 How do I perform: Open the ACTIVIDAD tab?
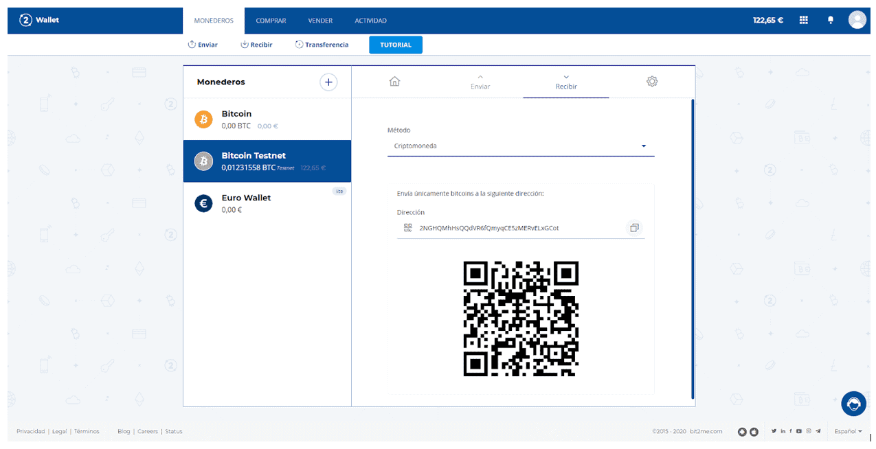[370, 21]
